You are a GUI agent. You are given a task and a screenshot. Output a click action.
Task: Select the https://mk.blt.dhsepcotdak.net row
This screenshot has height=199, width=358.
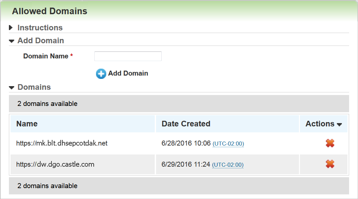[x=61, y=143]
